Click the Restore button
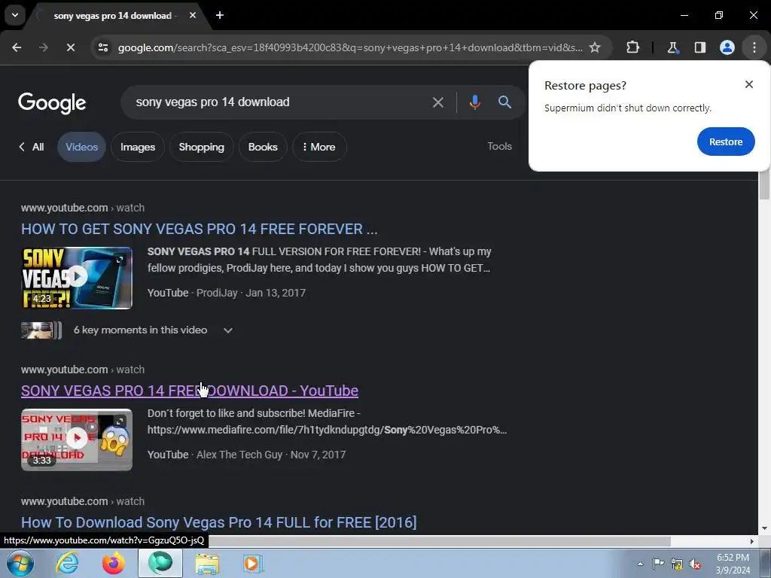The height and width of the screenshot is (578, 771). (x=726, y=141)
